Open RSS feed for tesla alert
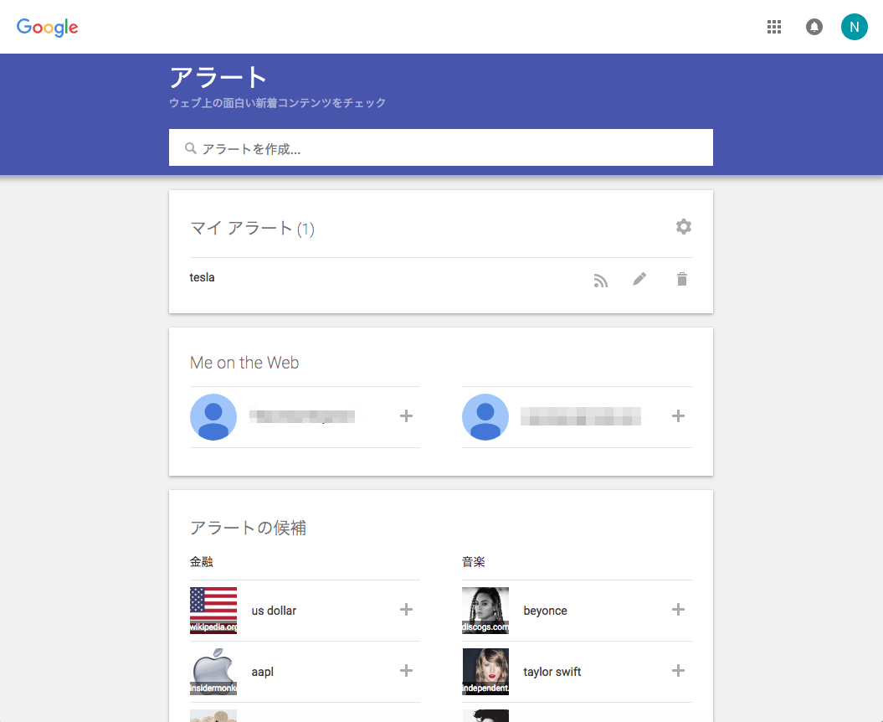883x722 pixels. pos(600,280)
